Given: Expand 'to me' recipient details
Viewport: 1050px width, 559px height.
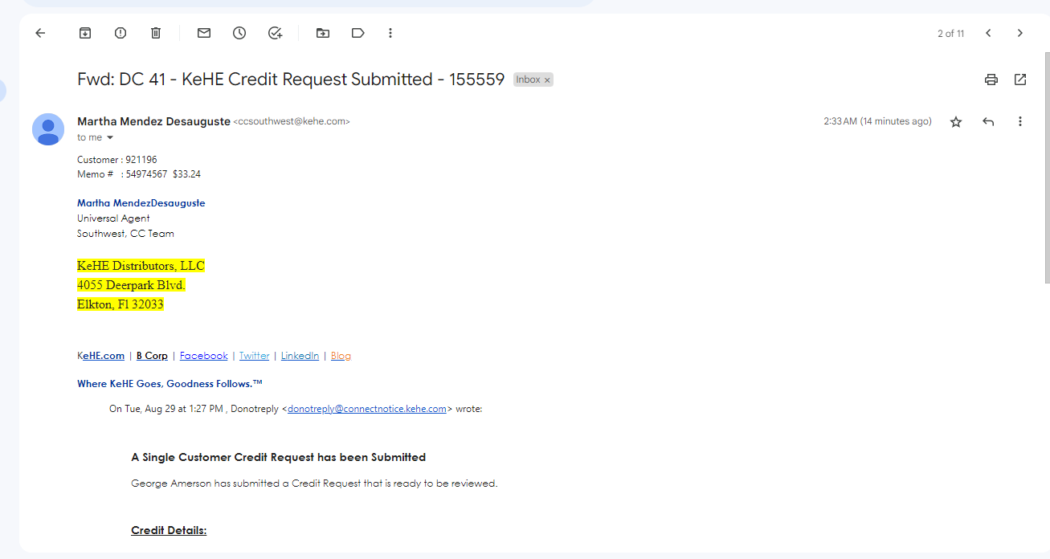Looking at the screenshot, I should point(110,138).
